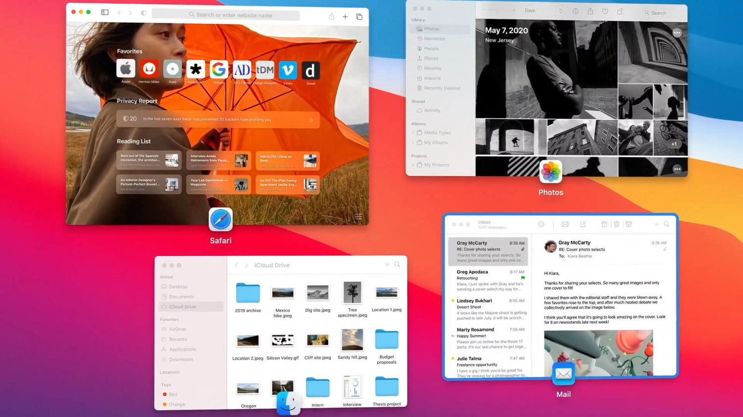Click the Info icon in the Photos toolbar

576,11
